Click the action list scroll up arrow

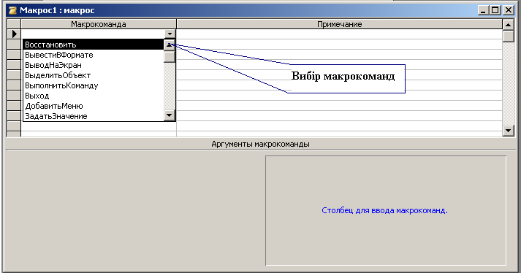click(170, 45)
